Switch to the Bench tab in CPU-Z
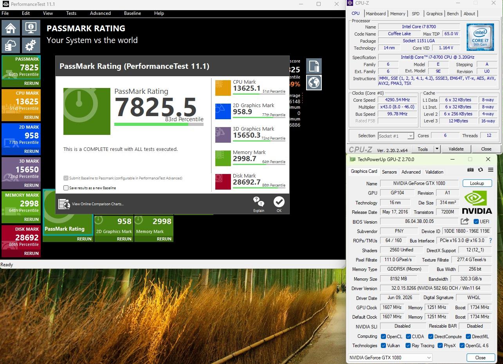Viewport: 503px width, 364px height. click(453, 14)
